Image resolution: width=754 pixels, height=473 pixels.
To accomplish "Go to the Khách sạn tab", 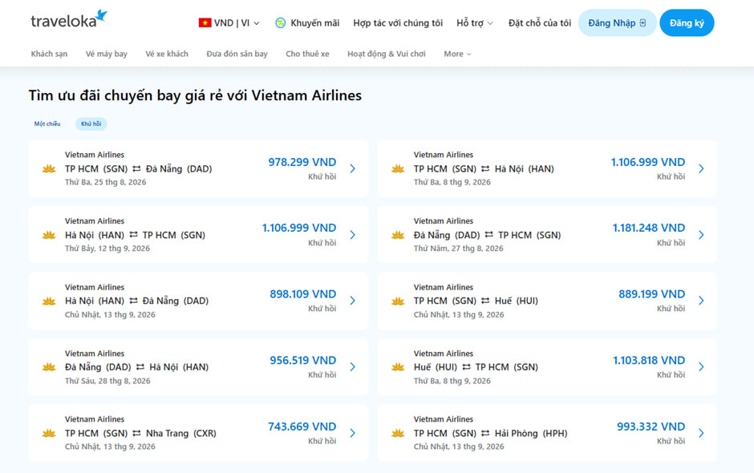I will pyautogui.click(x=49, y=54).
